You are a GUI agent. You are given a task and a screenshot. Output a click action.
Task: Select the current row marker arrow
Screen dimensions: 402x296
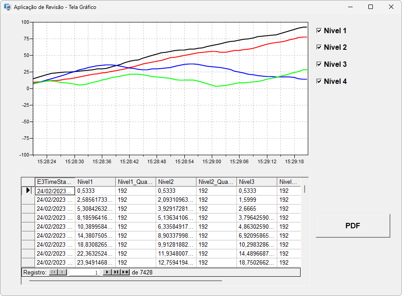(x=28, y=191)
